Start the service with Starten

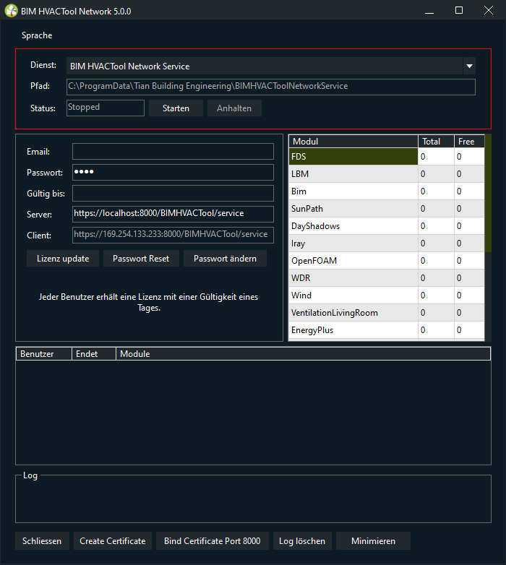pos(176,108)
